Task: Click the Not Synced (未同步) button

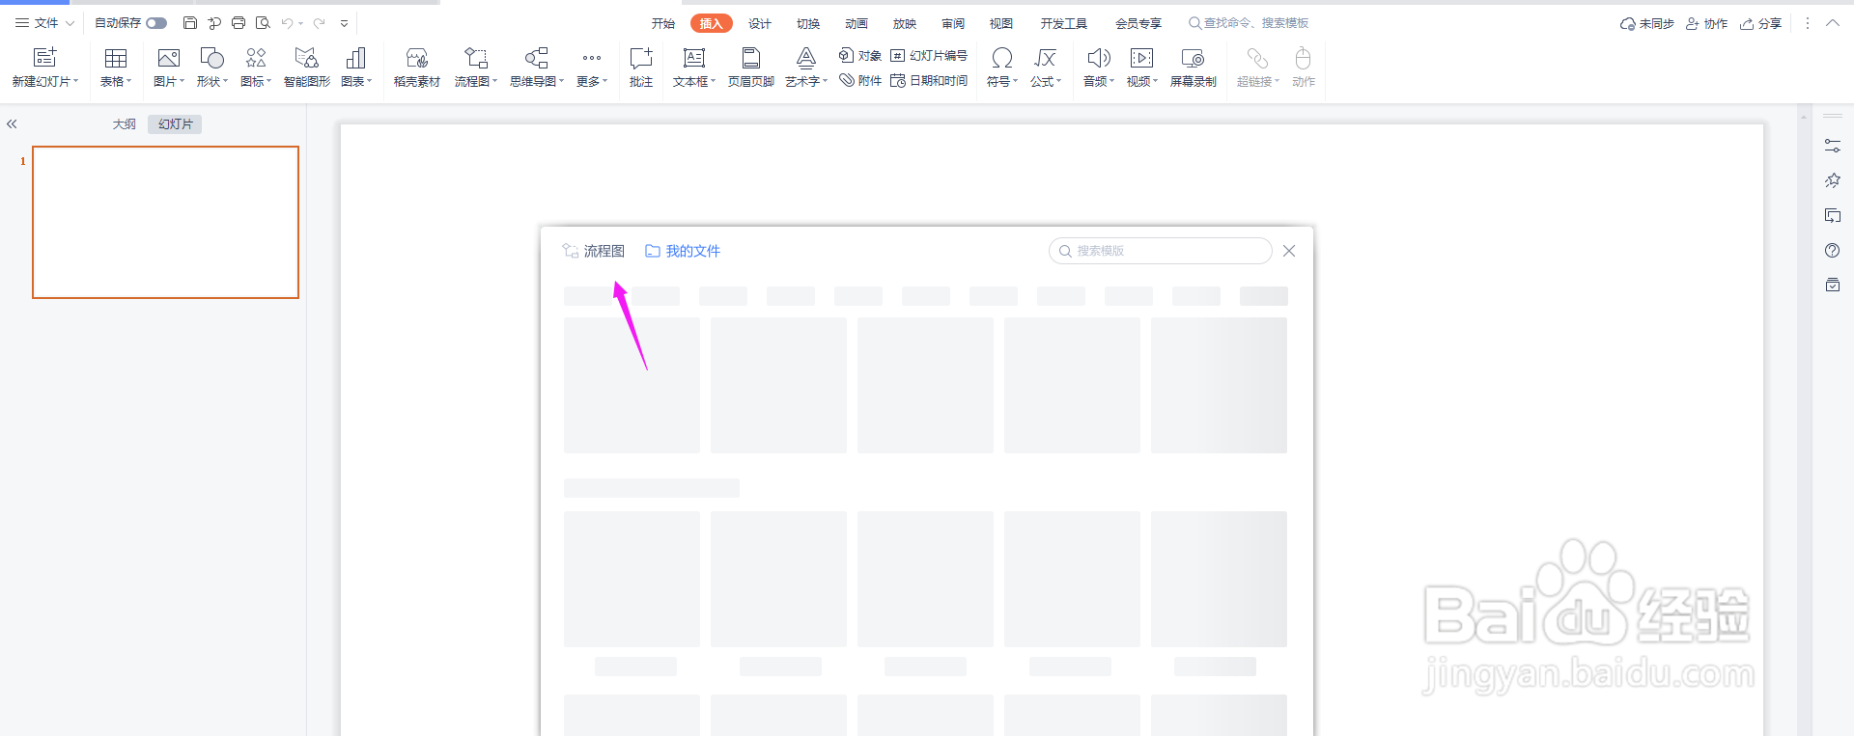Action: click(x=1647, y=23)
